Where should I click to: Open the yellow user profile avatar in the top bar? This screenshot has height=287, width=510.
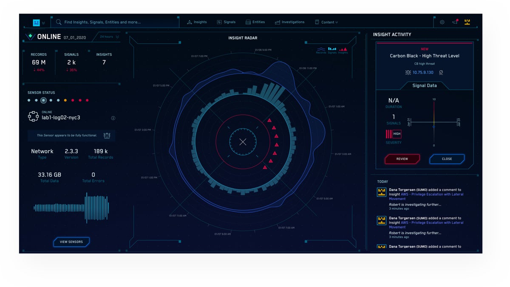[x=467, y=22]
